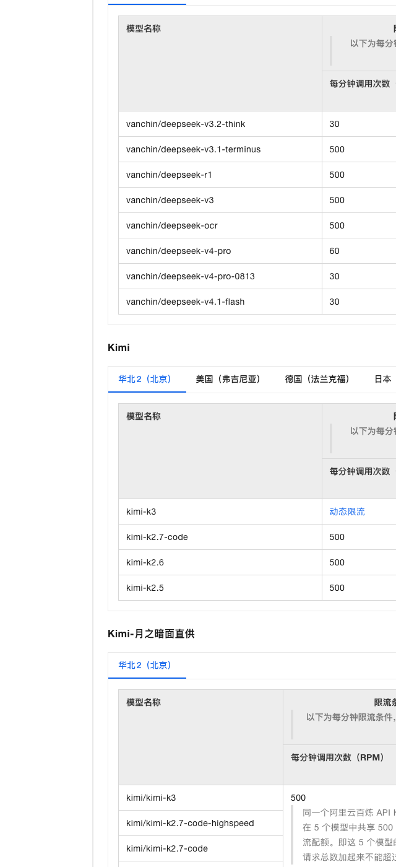Click vanchin/deepseek-ocr model name

coord(172,225)
